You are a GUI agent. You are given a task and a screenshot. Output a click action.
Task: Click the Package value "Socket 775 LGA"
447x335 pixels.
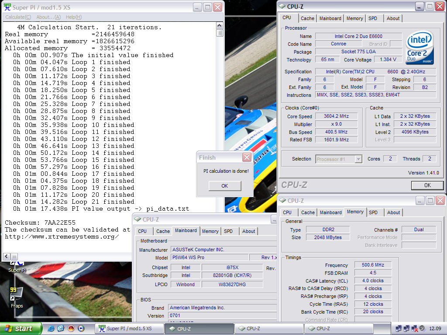[x=359, y=51]
